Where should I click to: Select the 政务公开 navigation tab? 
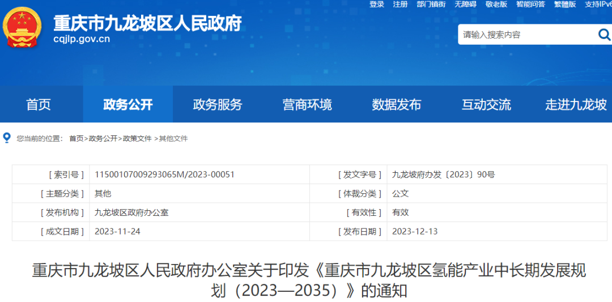tap(128, 105)
